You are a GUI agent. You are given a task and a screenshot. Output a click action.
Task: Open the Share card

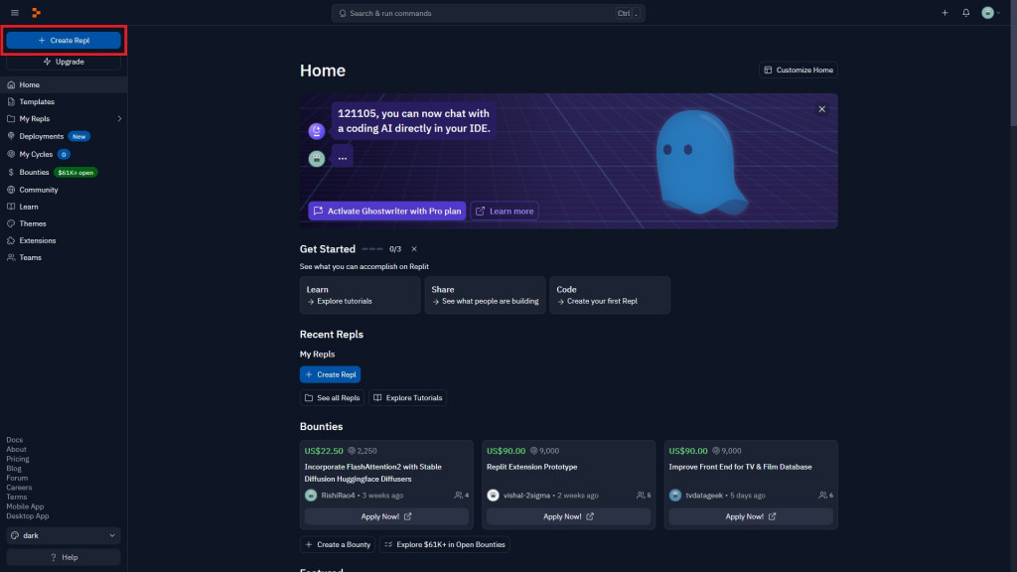(485, 295)
